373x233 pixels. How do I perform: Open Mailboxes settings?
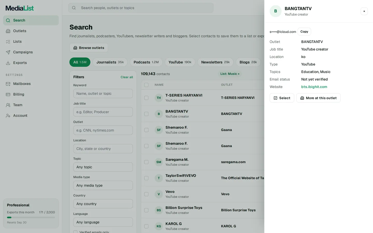(x=31, y=84)
